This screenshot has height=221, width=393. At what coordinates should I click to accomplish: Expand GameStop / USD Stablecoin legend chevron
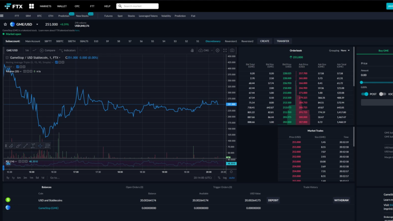[x=59, y=58]
